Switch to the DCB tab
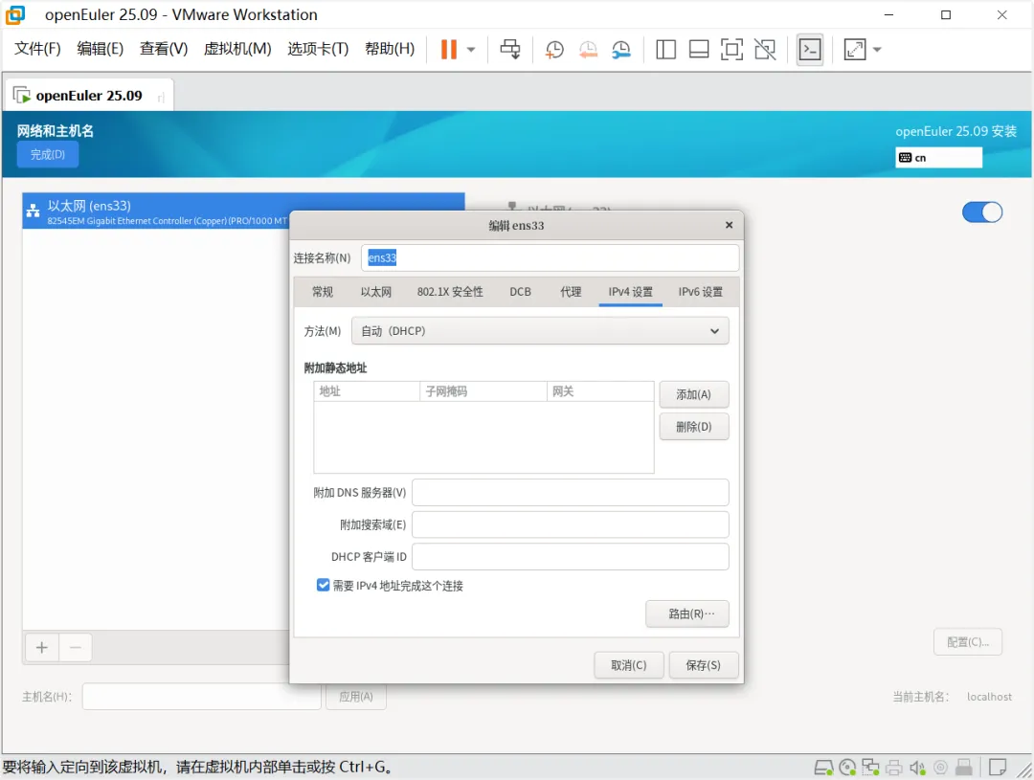Image resolution: width=1034 pixels, height=780 pixels. pyautogui.click(x=520, y=292)
